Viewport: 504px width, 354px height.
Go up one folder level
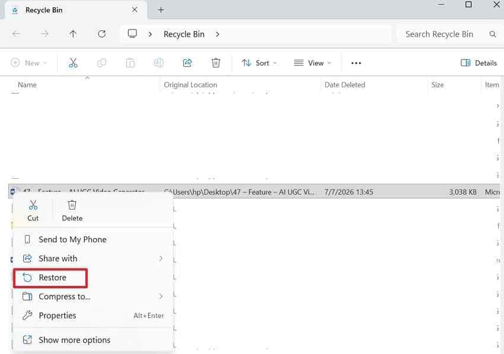[73, 34]
